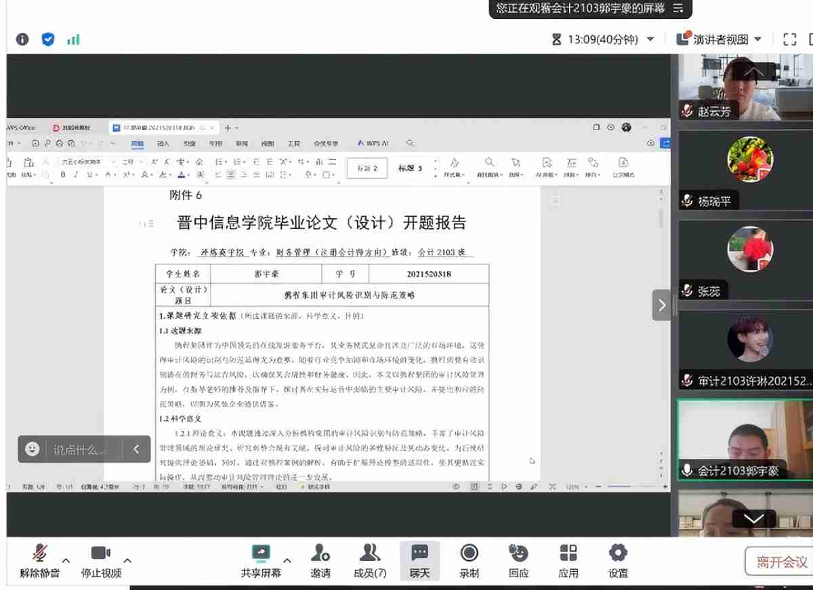Image resolution: width=813 pixels, height=590 pixels.
Task: Open the 设置 settings gear
Action: 618,554
